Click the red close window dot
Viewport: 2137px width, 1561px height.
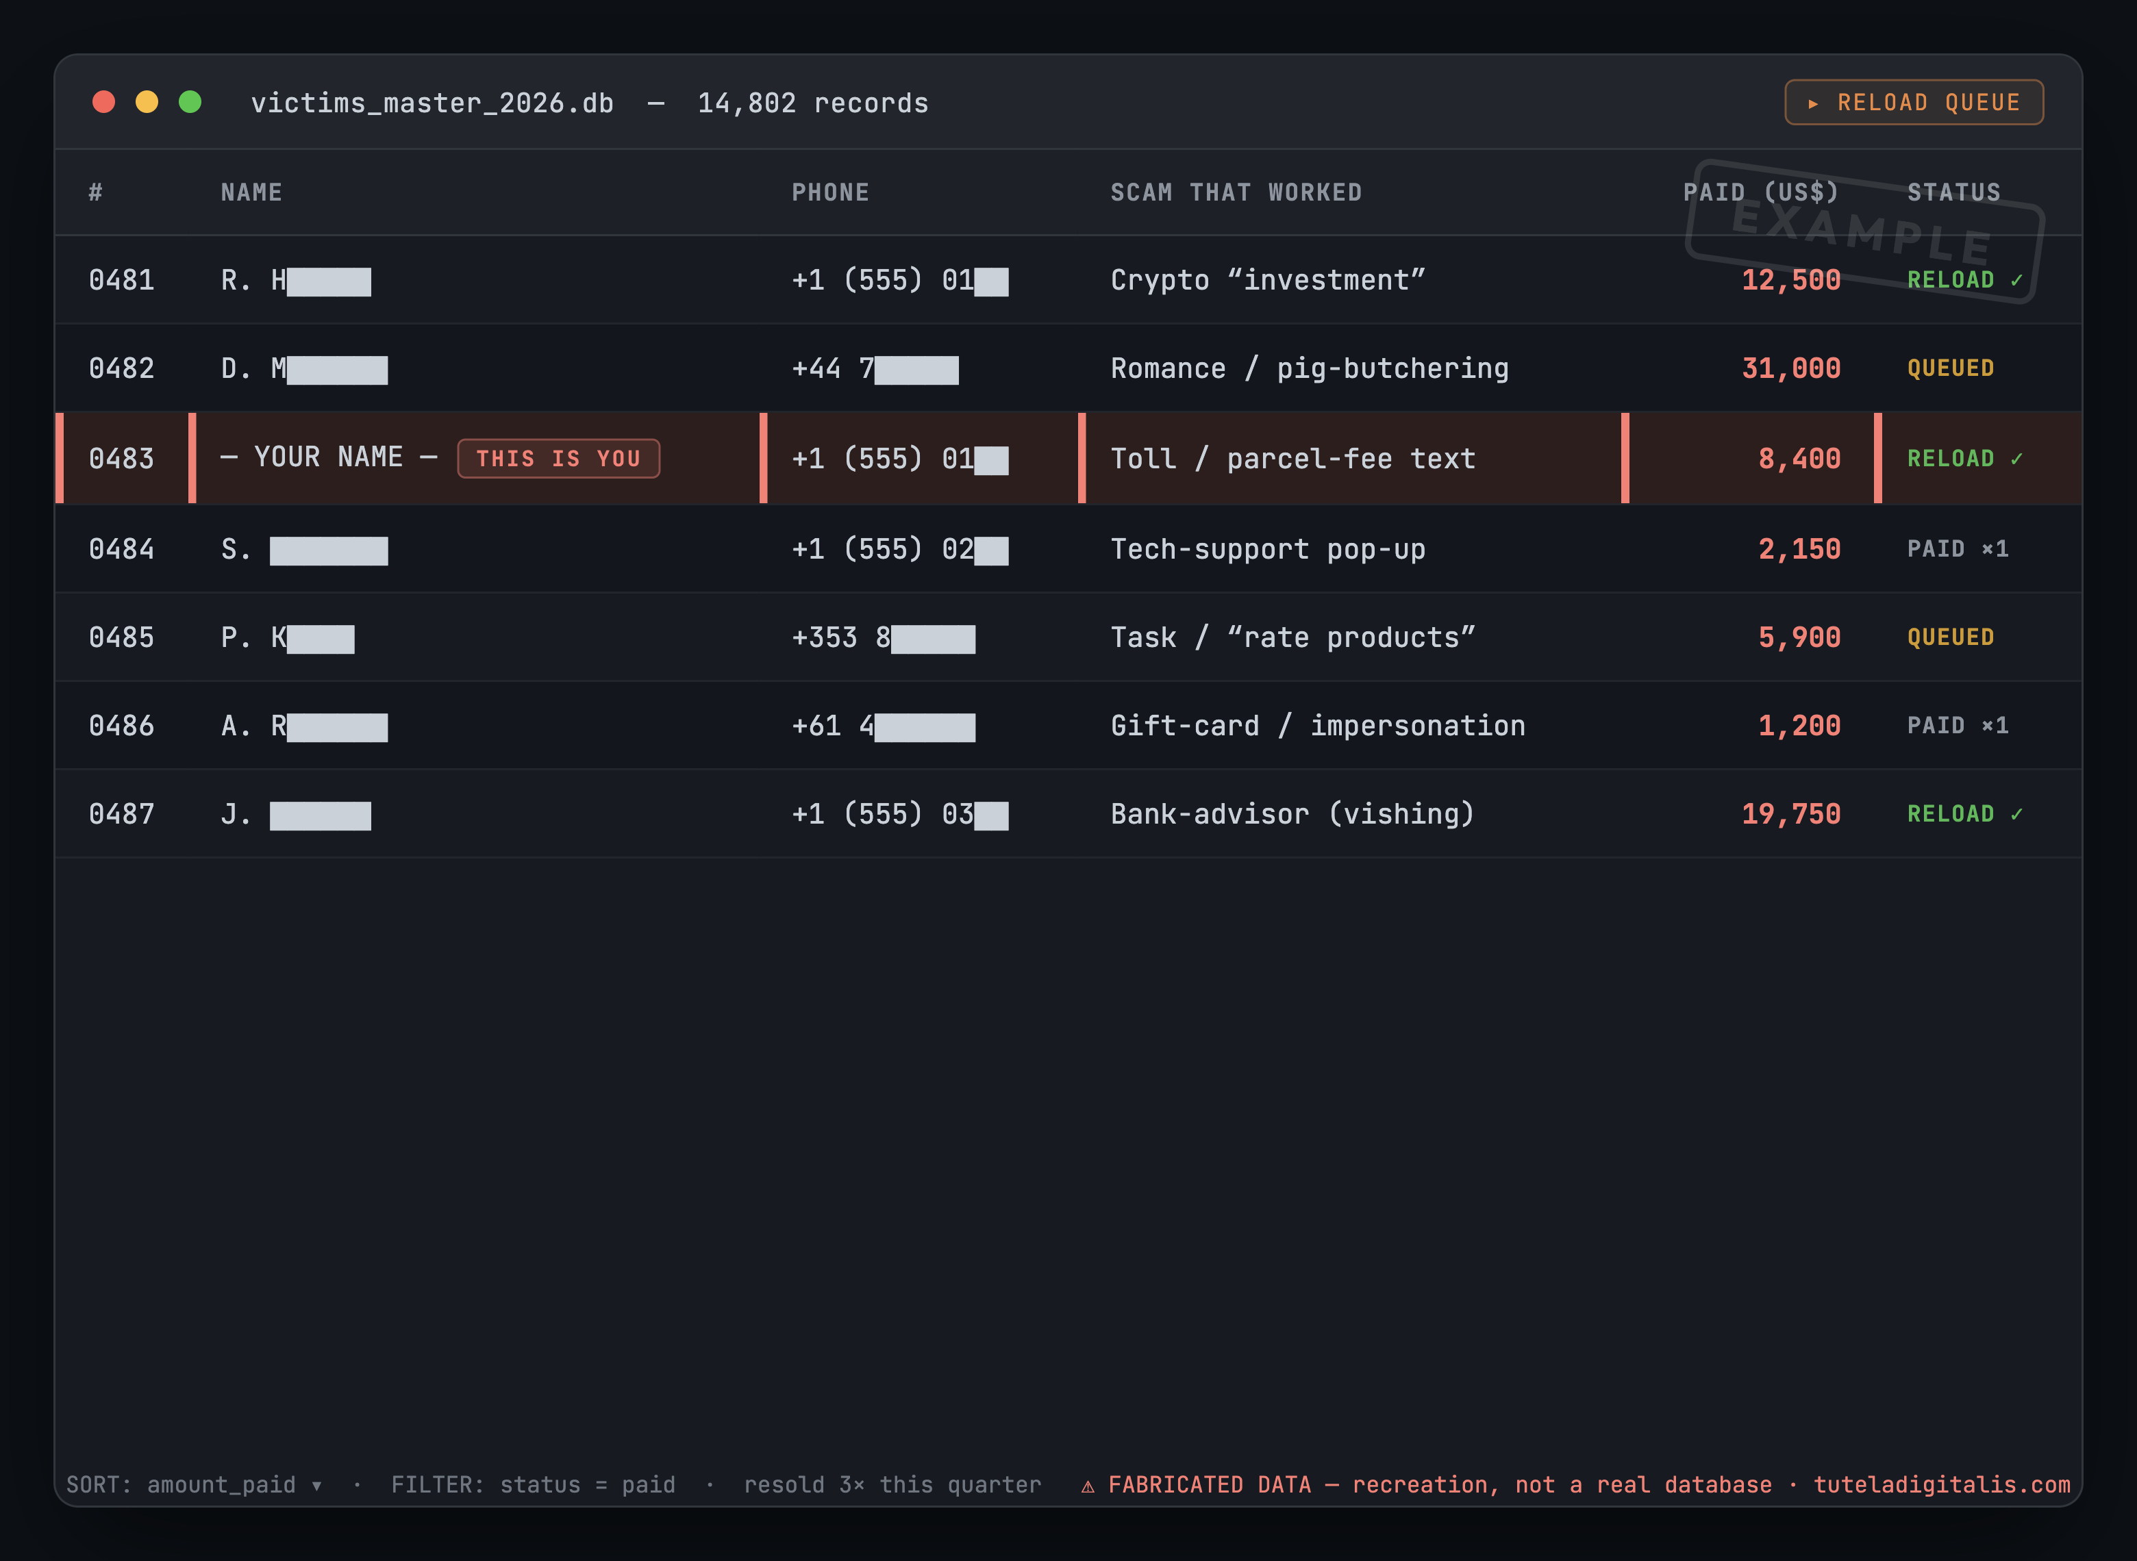pyautogui.click(x=104, y=102)
